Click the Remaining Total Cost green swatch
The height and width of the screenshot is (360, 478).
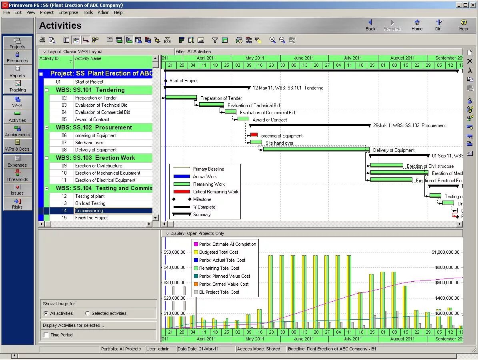tap(196, 268)
